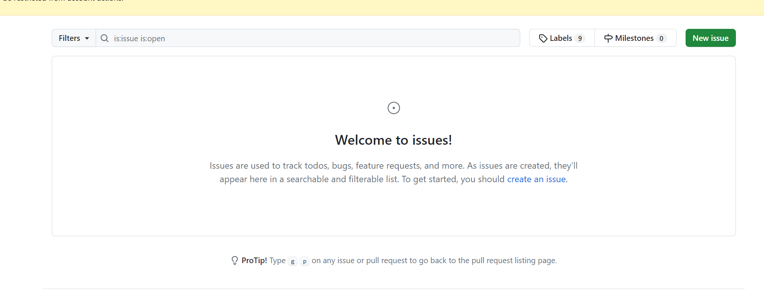Focus the 'is:issue is:open' search field
The width and height of the screenshot is (764, 292).
[x=308, y=38]
